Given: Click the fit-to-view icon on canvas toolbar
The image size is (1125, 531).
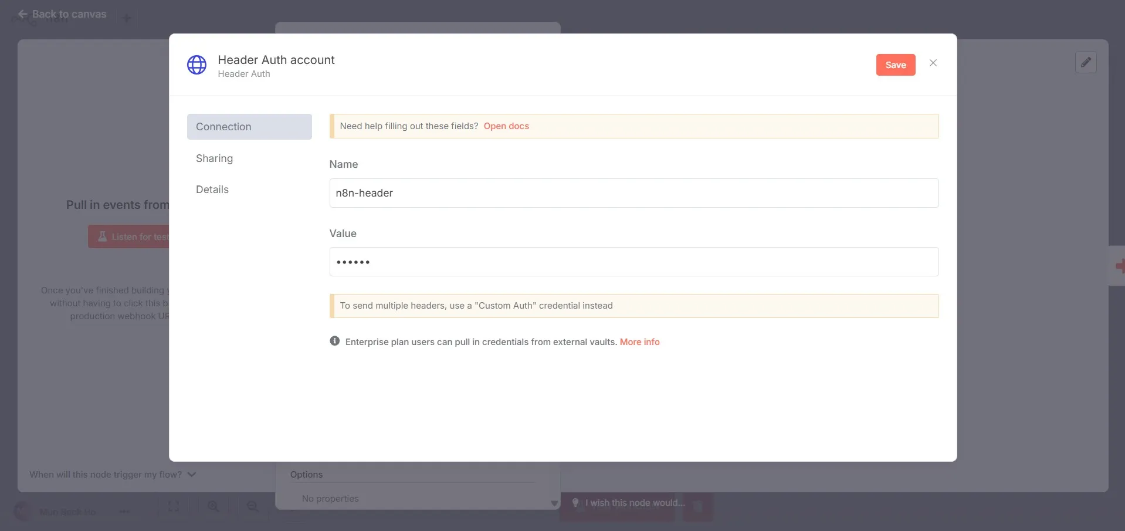Looking at the screenshot, I should 174,506.
